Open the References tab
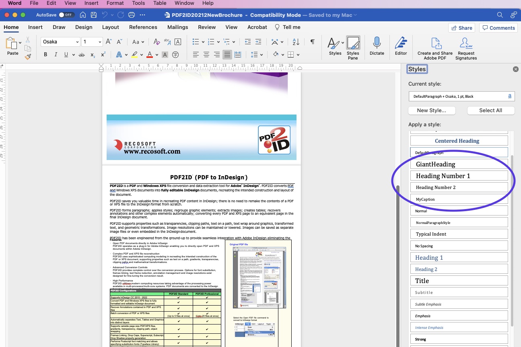521x347 pixels. tap(143, 27)
